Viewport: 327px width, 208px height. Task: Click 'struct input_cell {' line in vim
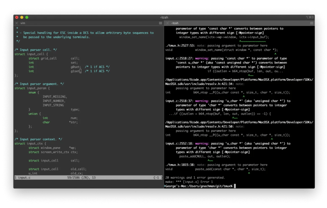(31, 54)
